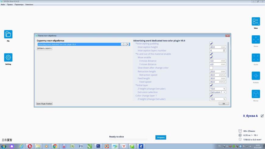
Task: Click the OK button in plugin dialog
Action: pyautogui.click(x=224, y=104)
